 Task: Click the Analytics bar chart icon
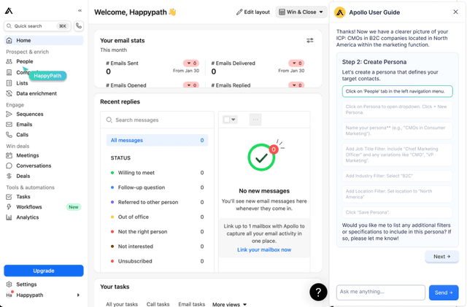[x=9, y=217]
